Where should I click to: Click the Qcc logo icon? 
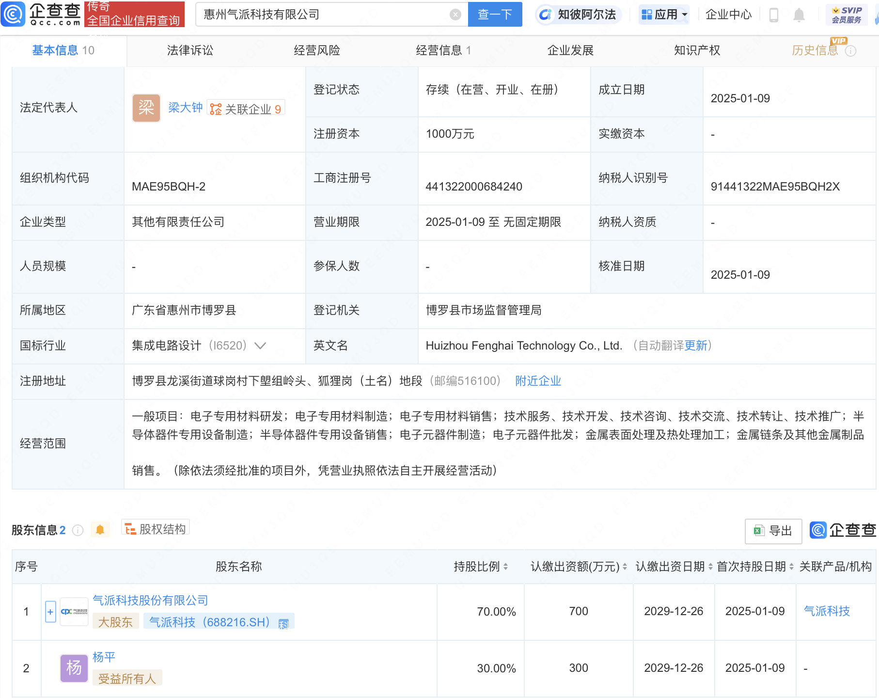coord(13,14)
